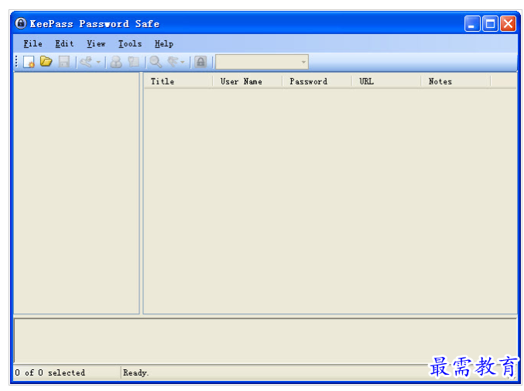The height and width of the screenshot is (391, 524).
Task: Open the Help menu
Action: 164,44
